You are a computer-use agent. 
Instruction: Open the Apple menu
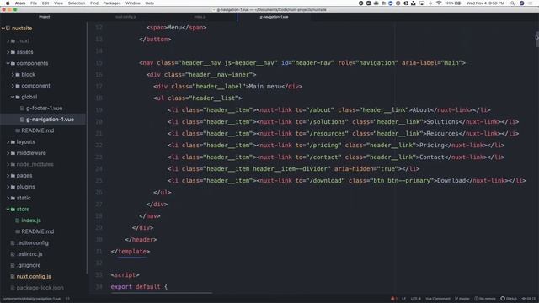(x=8, y=3)
